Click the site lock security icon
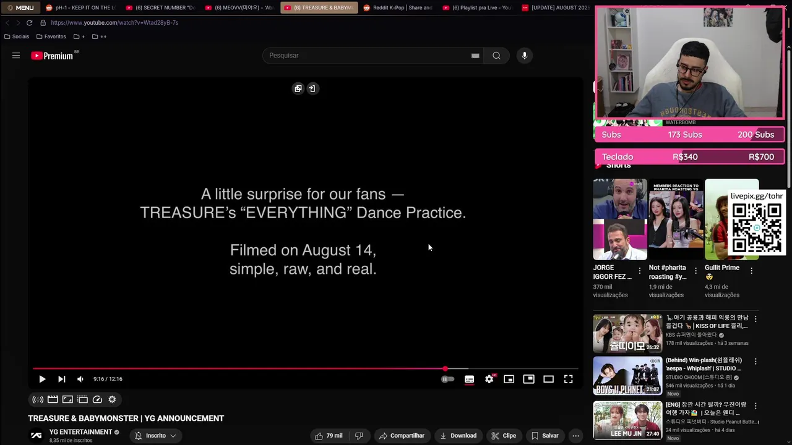The height and width of the screenshot is (445, 792). 43,23
